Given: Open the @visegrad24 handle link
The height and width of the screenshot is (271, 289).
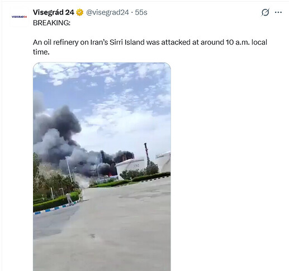Looking at the screenshot, I should point(107,12).
